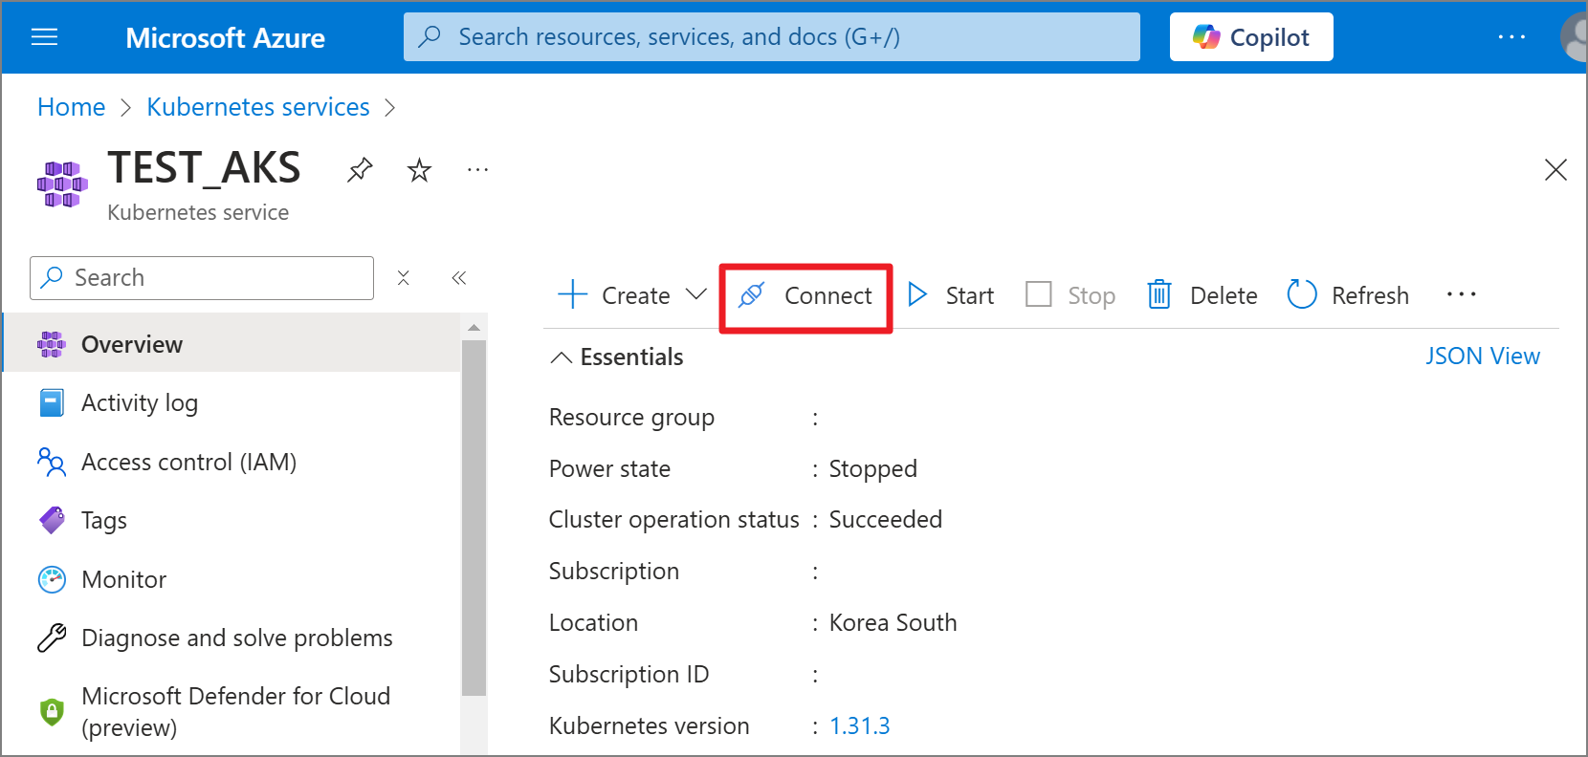
Task: Delete the cluster
Action: tap(1202, 295)
